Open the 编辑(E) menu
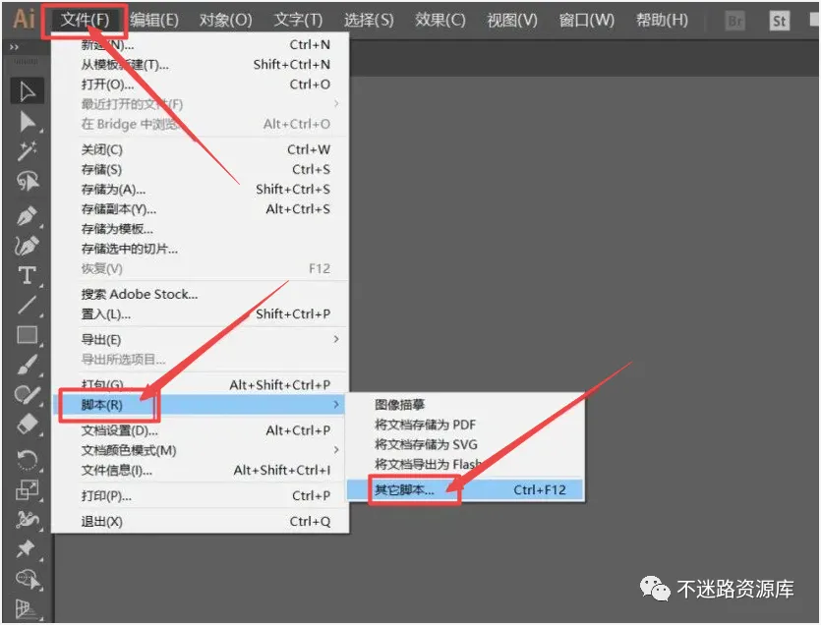 click(x=154, y=21)
